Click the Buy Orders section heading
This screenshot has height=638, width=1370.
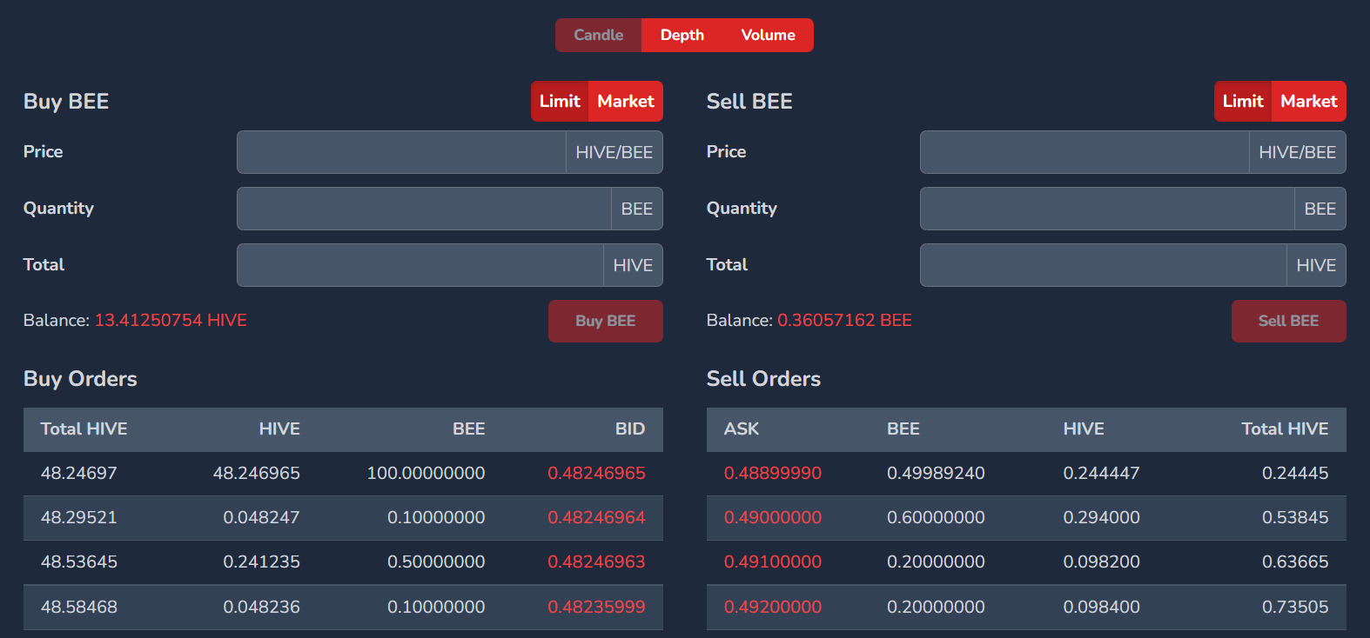pos(80,379)
